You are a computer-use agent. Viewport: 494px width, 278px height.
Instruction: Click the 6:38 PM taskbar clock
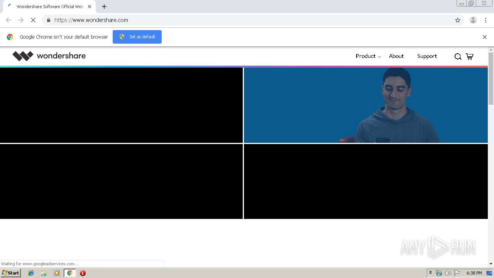pos(474,273)
